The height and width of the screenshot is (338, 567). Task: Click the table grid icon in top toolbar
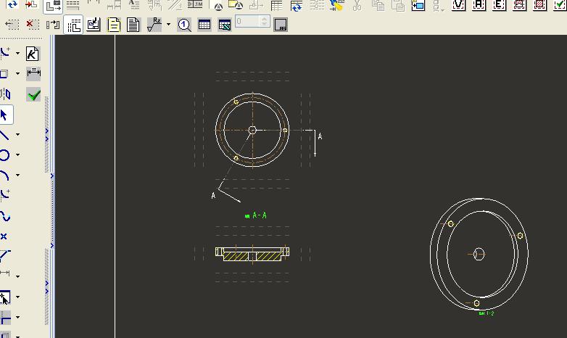click(x=277, y=5)
